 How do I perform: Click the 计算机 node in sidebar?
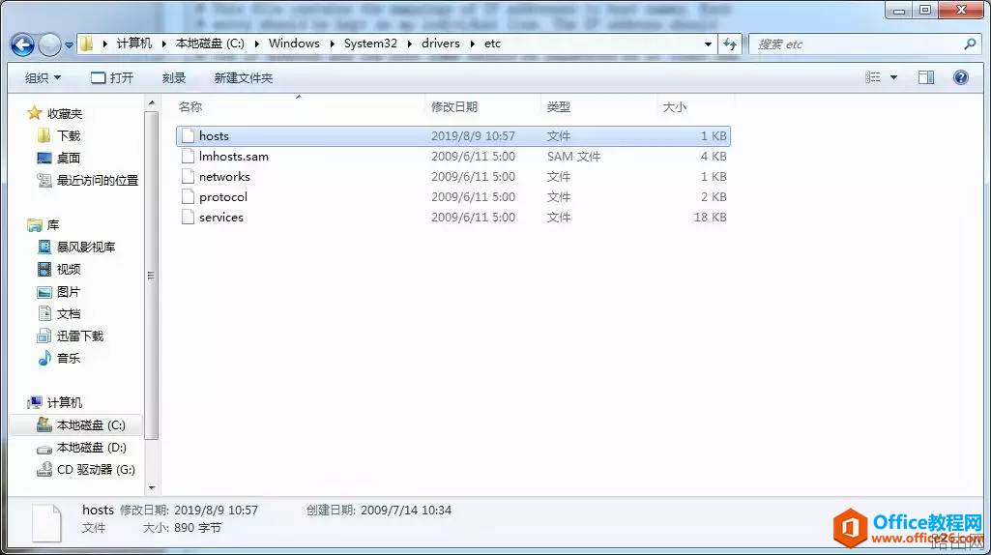[65, 402]
